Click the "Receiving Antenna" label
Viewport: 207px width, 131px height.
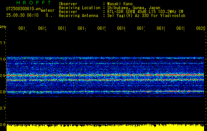tap(78, 16)
